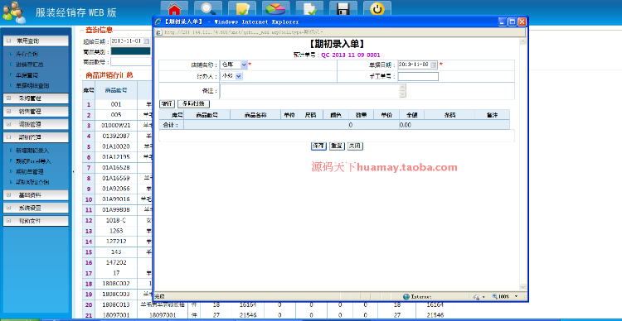Click the 关闭 close button in form
Screen dimensions: 622x321
pyautogui.click(x=355, y=146)
